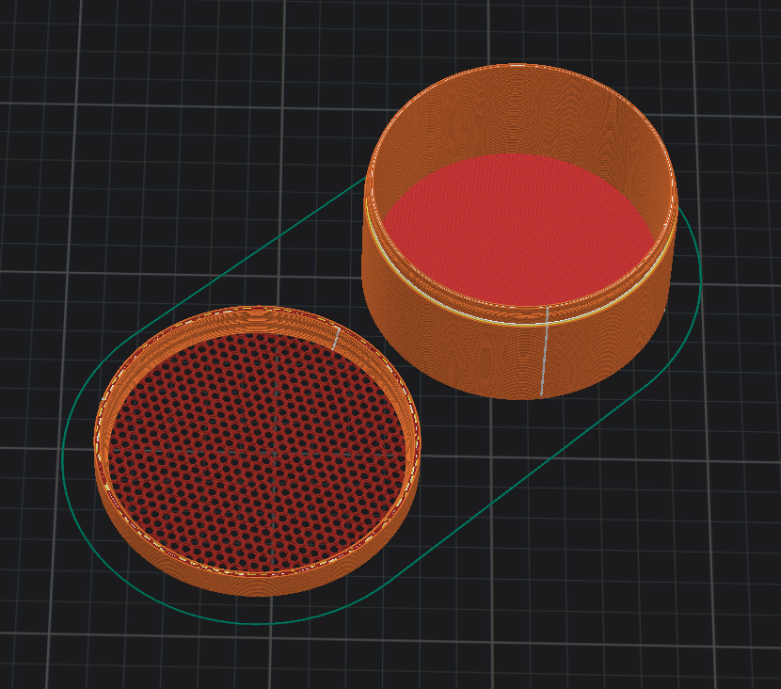
Task: Click the white seam mark on the lid rim
Action: coord(336,339)
